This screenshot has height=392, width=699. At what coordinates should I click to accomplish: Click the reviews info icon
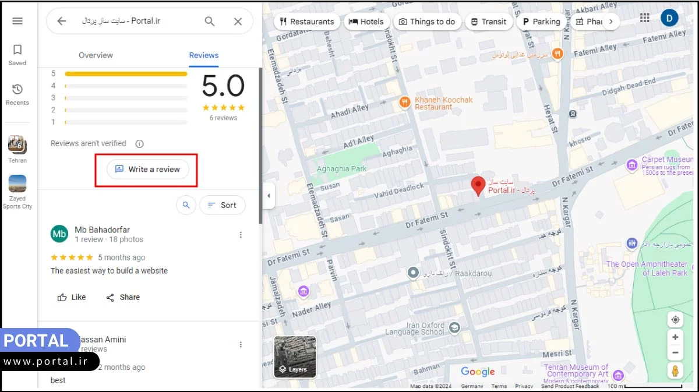coord(139,144)
